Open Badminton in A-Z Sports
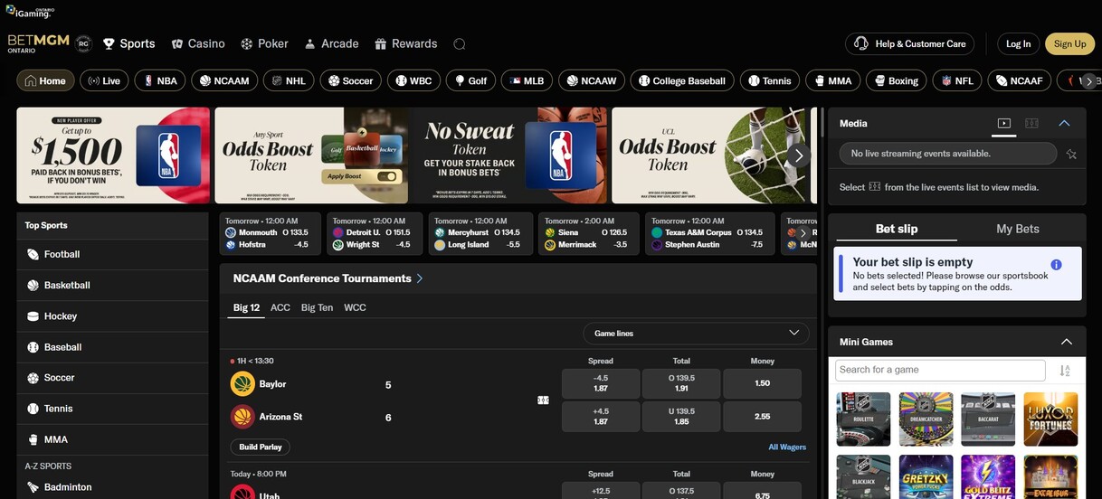Image resolution: width=1102 pixels, height=499 pixels. pos(112,487)
